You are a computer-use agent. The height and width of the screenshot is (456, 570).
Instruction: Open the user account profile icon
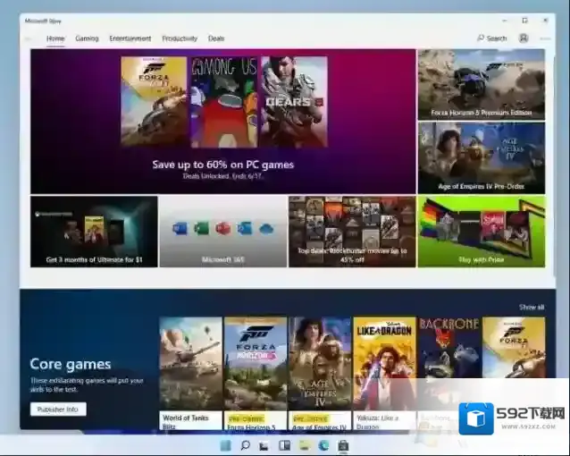click(524, 38)
